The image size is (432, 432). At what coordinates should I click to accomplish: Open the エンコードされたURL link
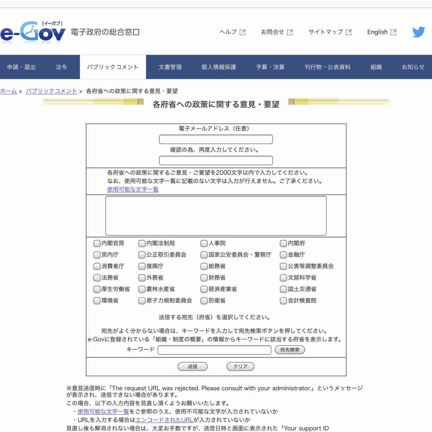(165, 420)
